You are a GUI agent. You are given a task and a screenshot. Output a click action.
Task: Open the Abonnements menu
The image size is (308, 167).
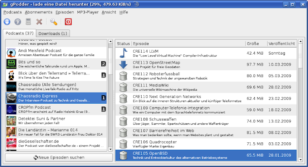(x=38, y=12)
